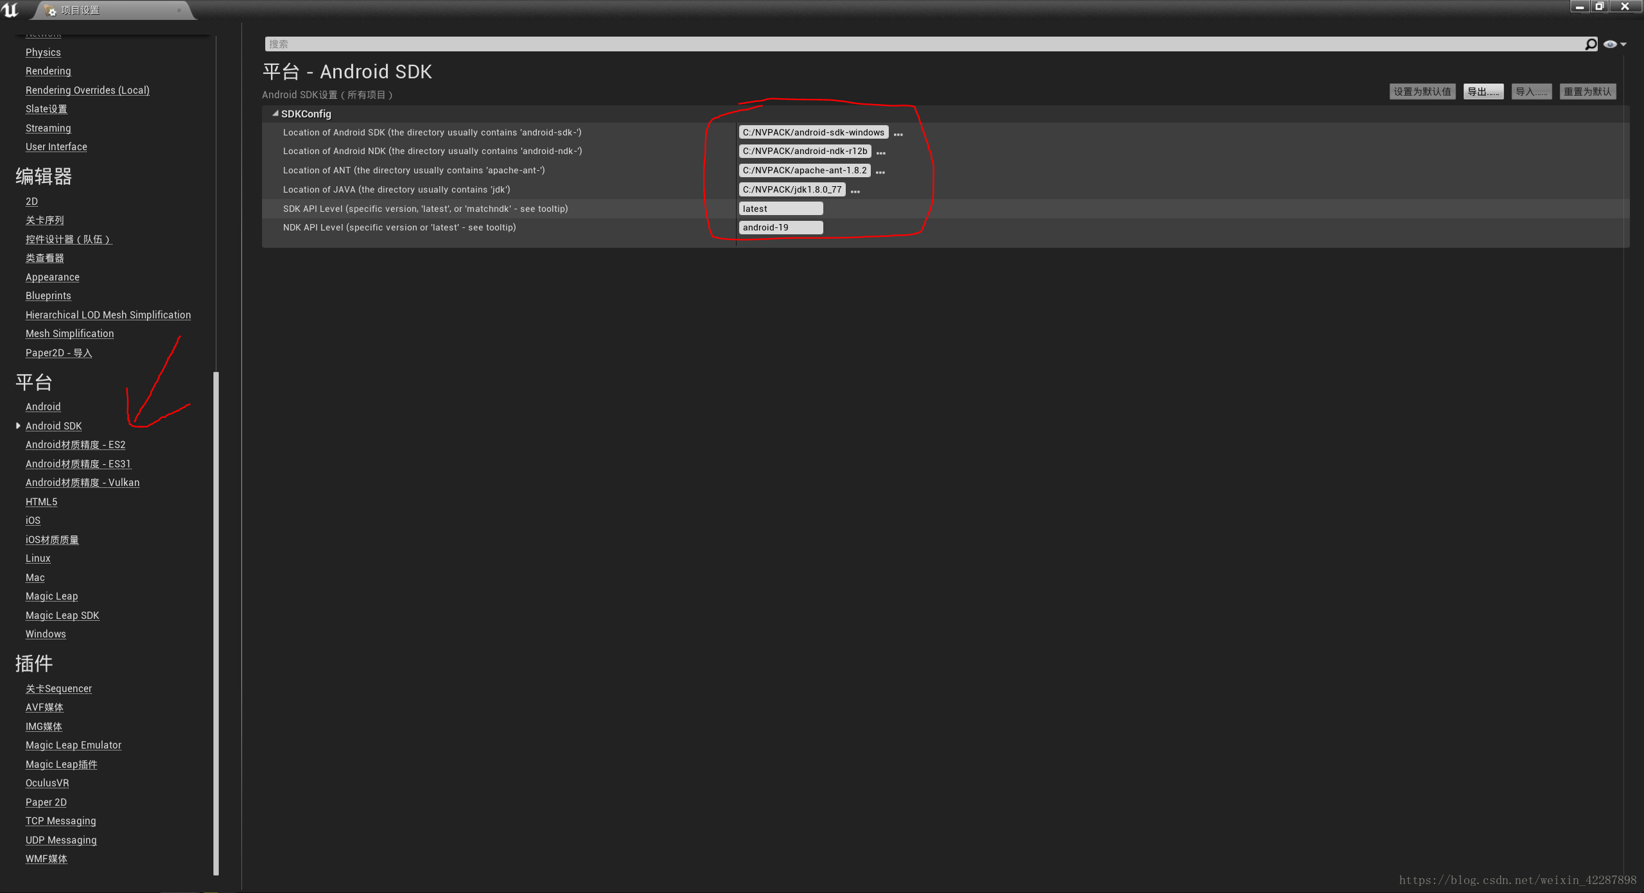Open 类查看器 settings

coord(45,258)
